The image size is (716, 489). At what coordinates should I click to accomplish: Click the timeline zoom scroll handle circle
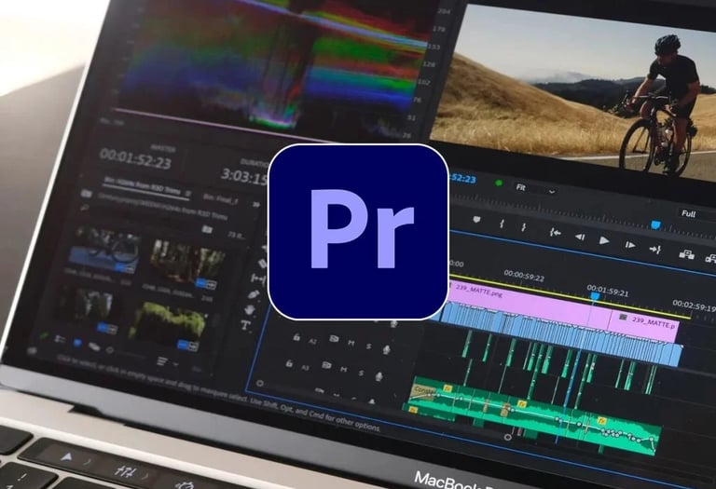pos(507,437)
